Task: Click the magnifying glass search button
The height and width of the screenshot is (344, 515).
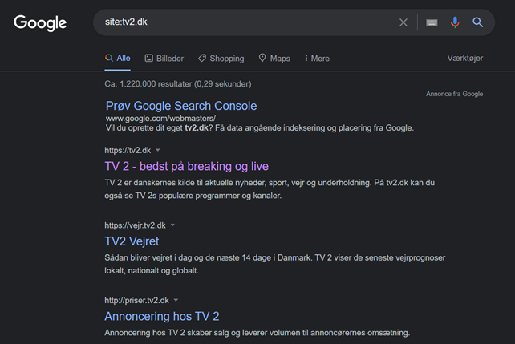Action: tap(477, 22)
